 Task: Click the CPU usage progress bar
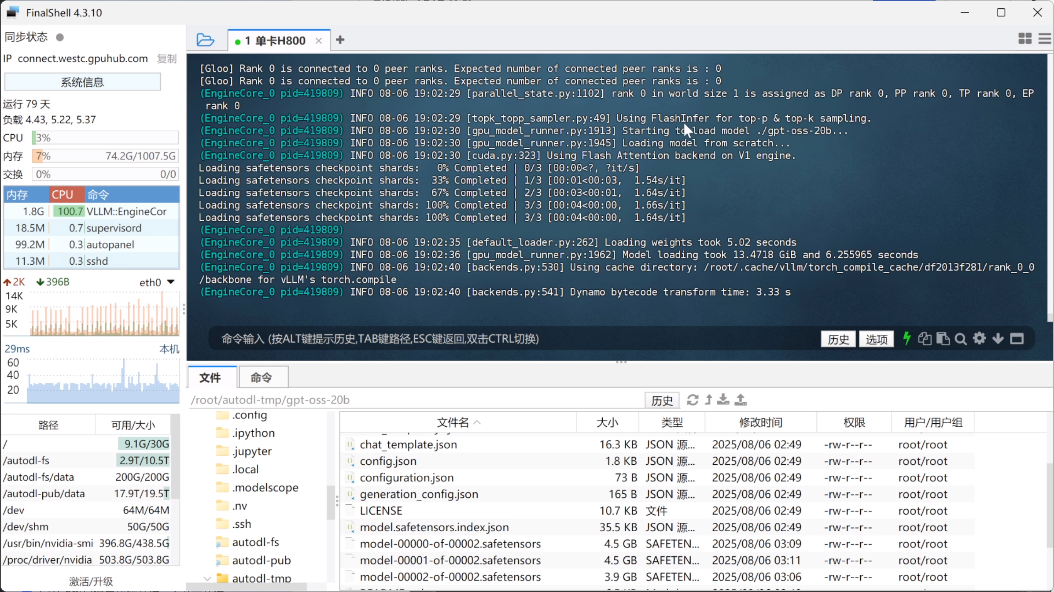[x=105, y=138]
